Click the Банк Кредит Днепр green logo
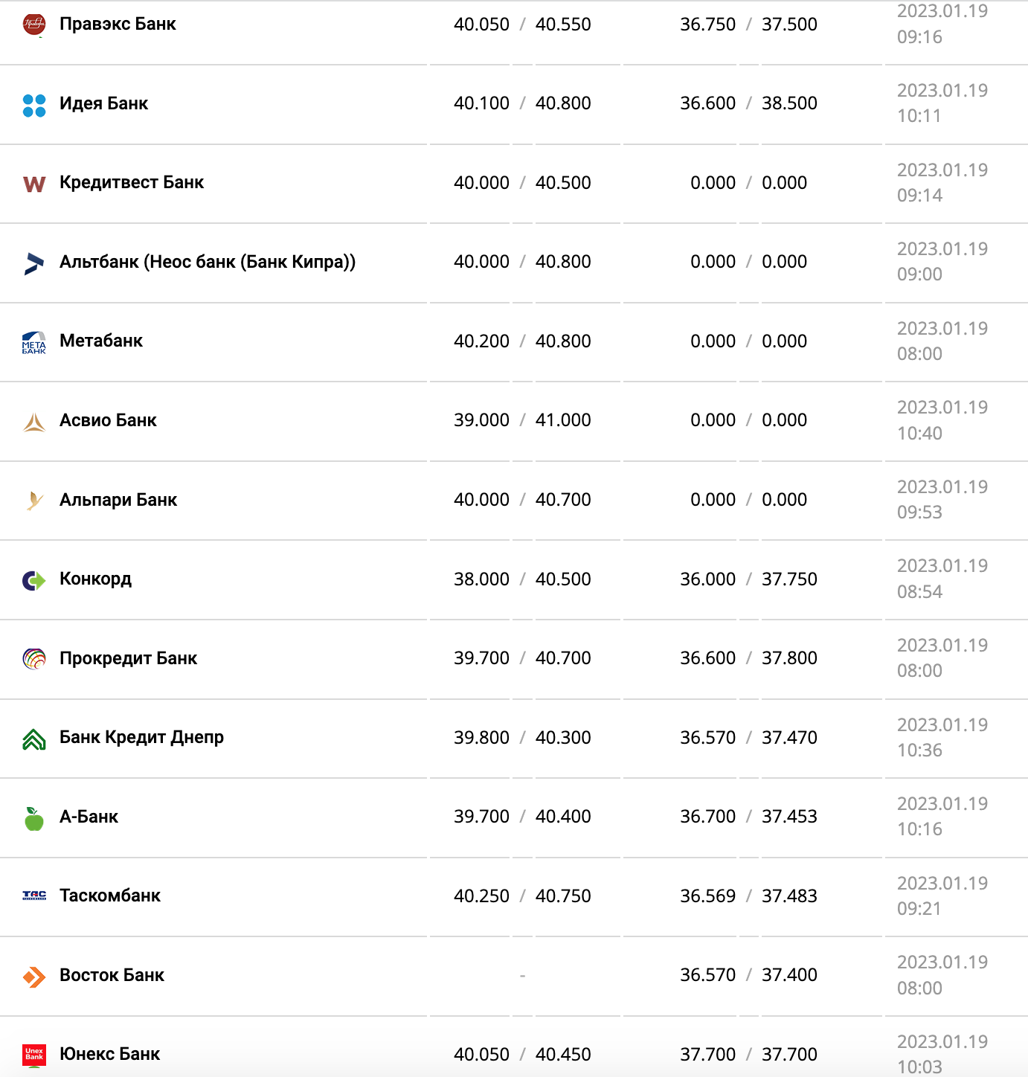Screen dimensions: 1028x1077 34,739
